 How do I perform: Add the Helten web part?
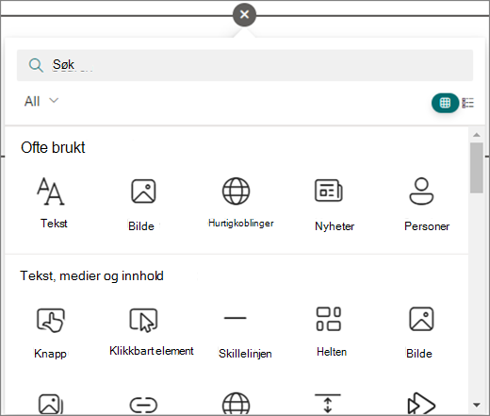tap(330, 331)
